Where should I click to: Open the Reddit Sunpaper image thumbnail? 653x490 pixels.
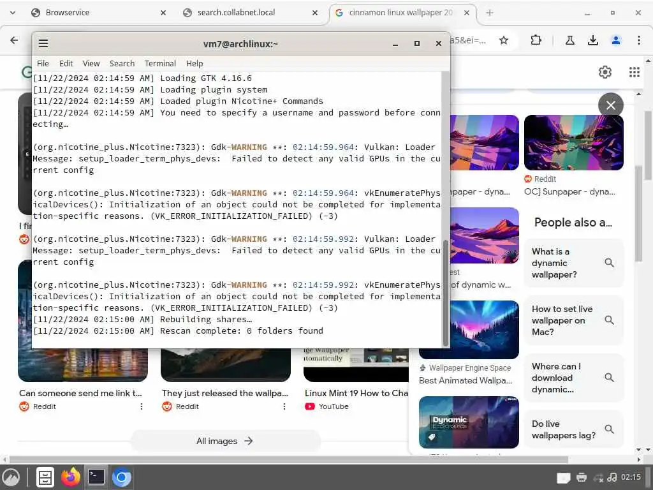click(573, 142)
